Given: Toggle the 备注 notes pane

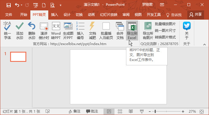Looking at the screenshot, I should 75,112.
